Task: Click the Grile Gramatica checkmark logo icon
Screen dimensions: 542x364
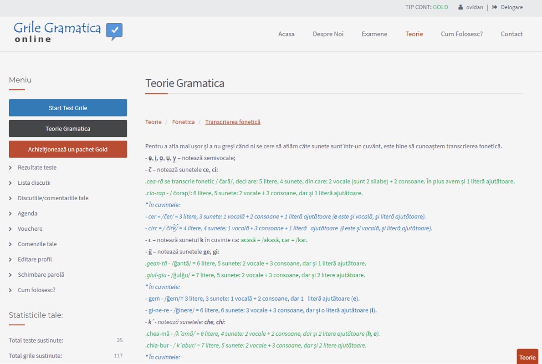Action: click(114, 31)
